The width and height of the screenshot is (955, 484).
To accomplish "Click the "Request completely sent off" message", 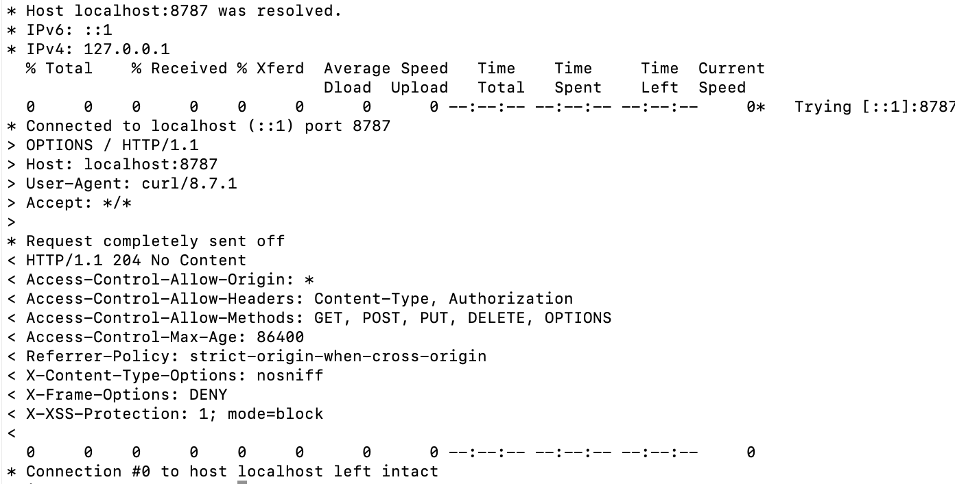I will point(155,241).
